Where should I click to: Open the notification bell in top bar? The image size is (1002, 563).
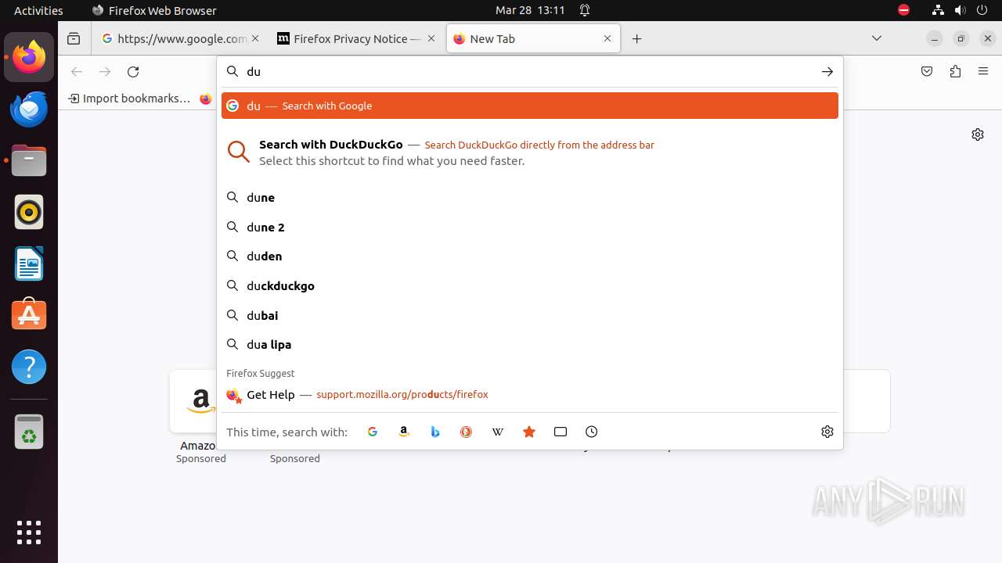(585, 10)
